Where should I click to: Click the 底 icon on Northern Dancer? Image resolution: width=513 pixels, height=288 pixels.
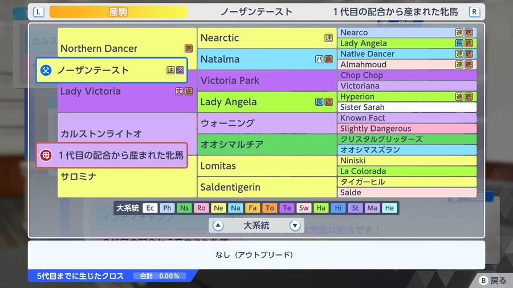[189, 48]
